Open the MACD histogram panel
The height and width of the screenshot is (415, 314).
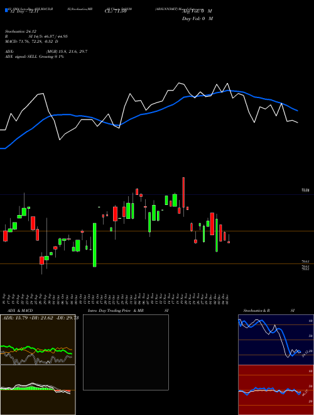tap(38, 390)
